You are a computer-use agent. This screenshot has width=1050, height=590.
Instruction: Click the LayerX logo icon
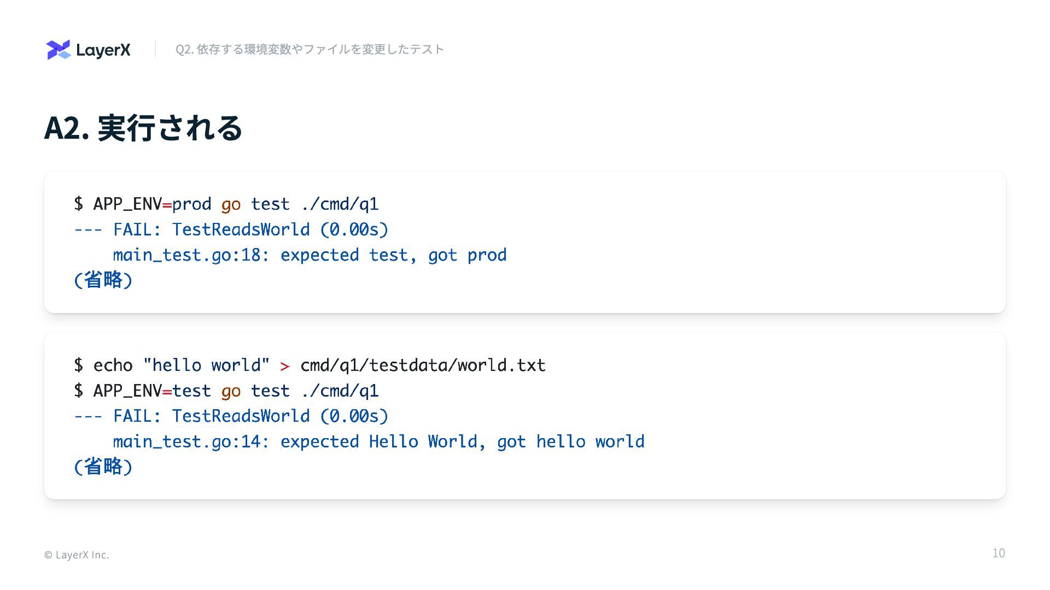click(x=59, y=50)
